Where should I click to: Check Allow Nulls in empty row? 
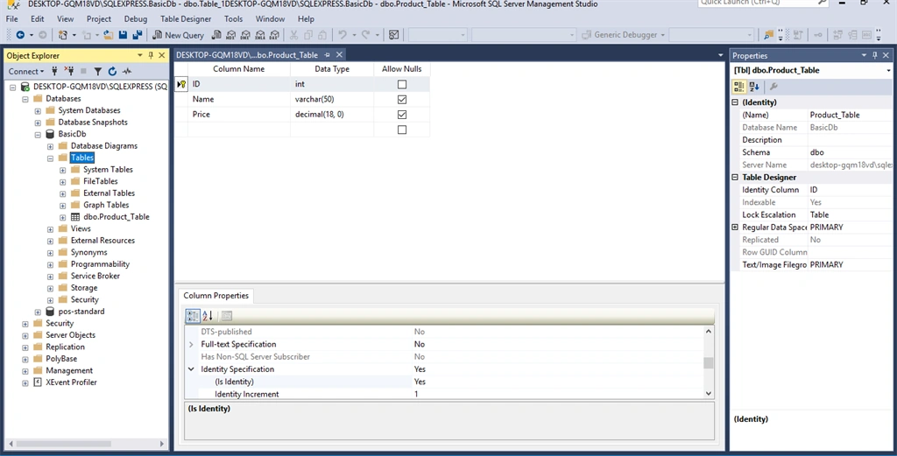(402, 130)
